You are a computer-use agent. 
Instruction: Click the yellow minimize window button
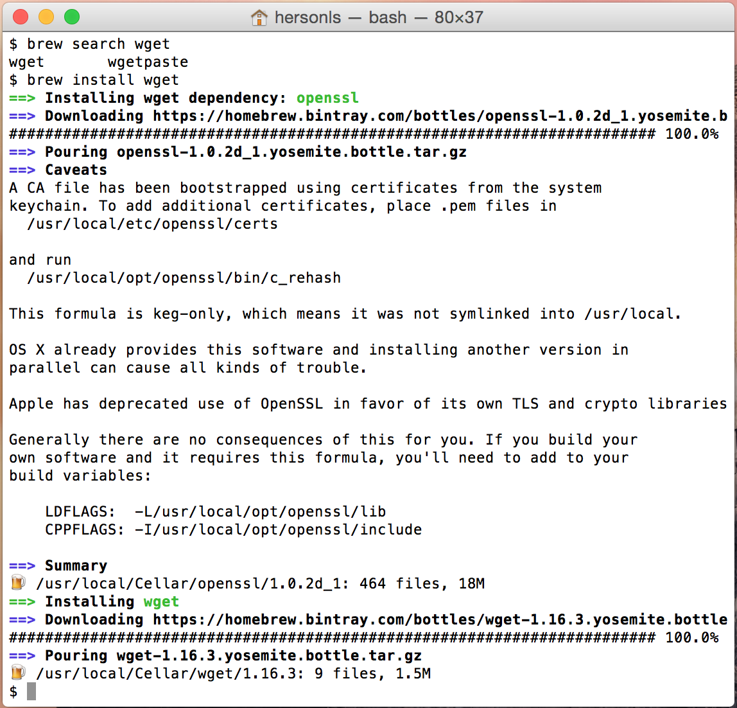pos(46,17)
